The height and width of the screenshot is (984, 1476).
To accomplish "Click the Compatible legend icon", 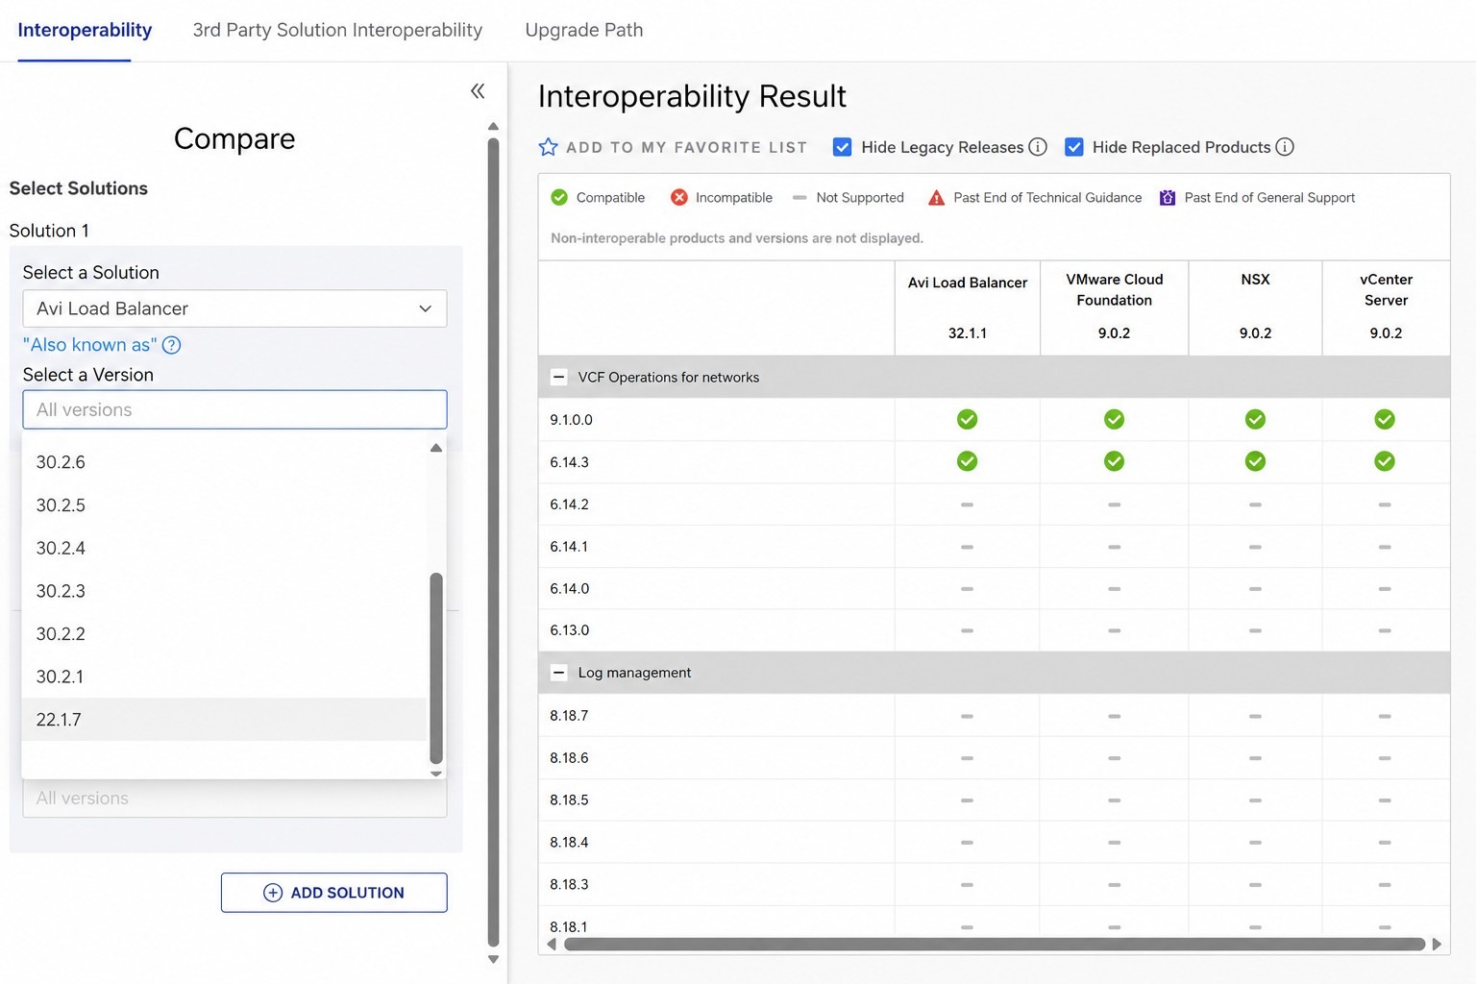I will click(x=559, y=197).
